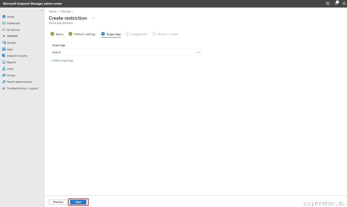Image resolution: width=347 pixels, height=207 pixels.
Task: Open the notifications bell icon
Action: coord(336,3)
